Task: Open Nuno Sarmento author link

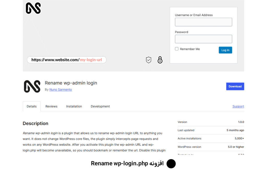Action: coord(60,90)
